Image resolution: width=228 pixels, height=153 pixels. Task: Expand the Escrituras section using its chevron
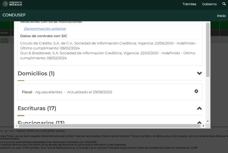click(199, 108)
